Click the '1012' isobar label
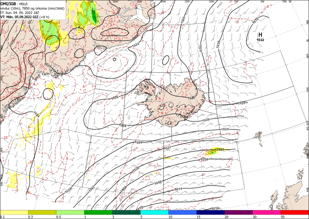The width and height of the screenshot is (309, 219). tap(139, 208)
